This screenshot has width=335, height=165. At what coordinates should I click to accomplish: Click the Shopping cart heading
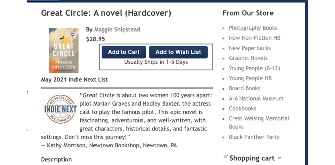coord(252,158)
